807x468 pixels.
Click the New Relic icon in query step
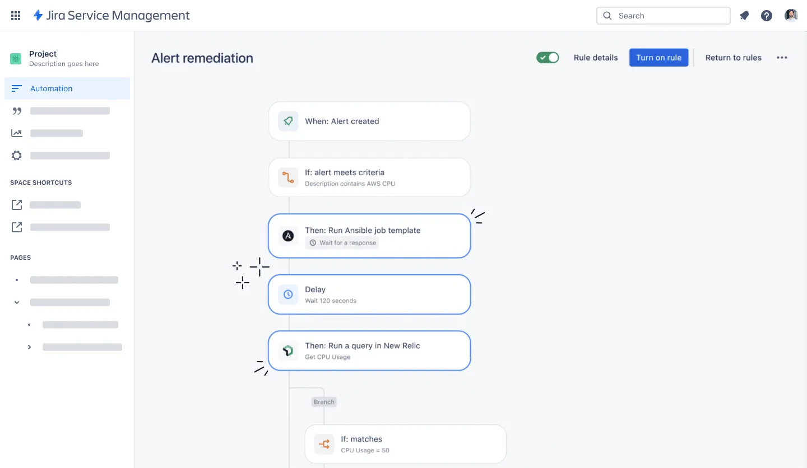[x=288, y=351]
